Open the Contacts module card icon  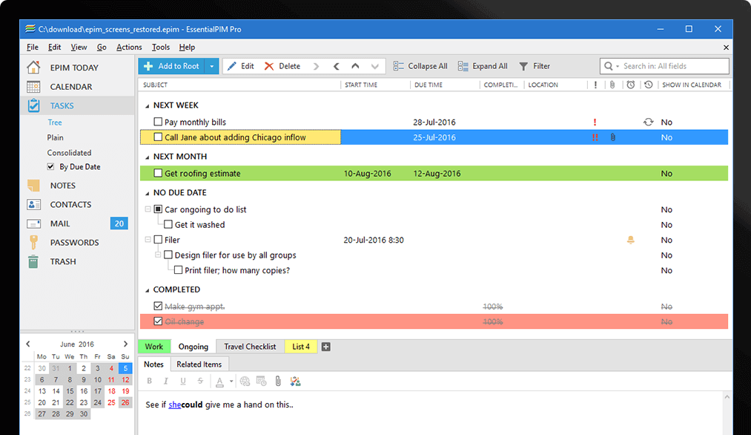33,204
